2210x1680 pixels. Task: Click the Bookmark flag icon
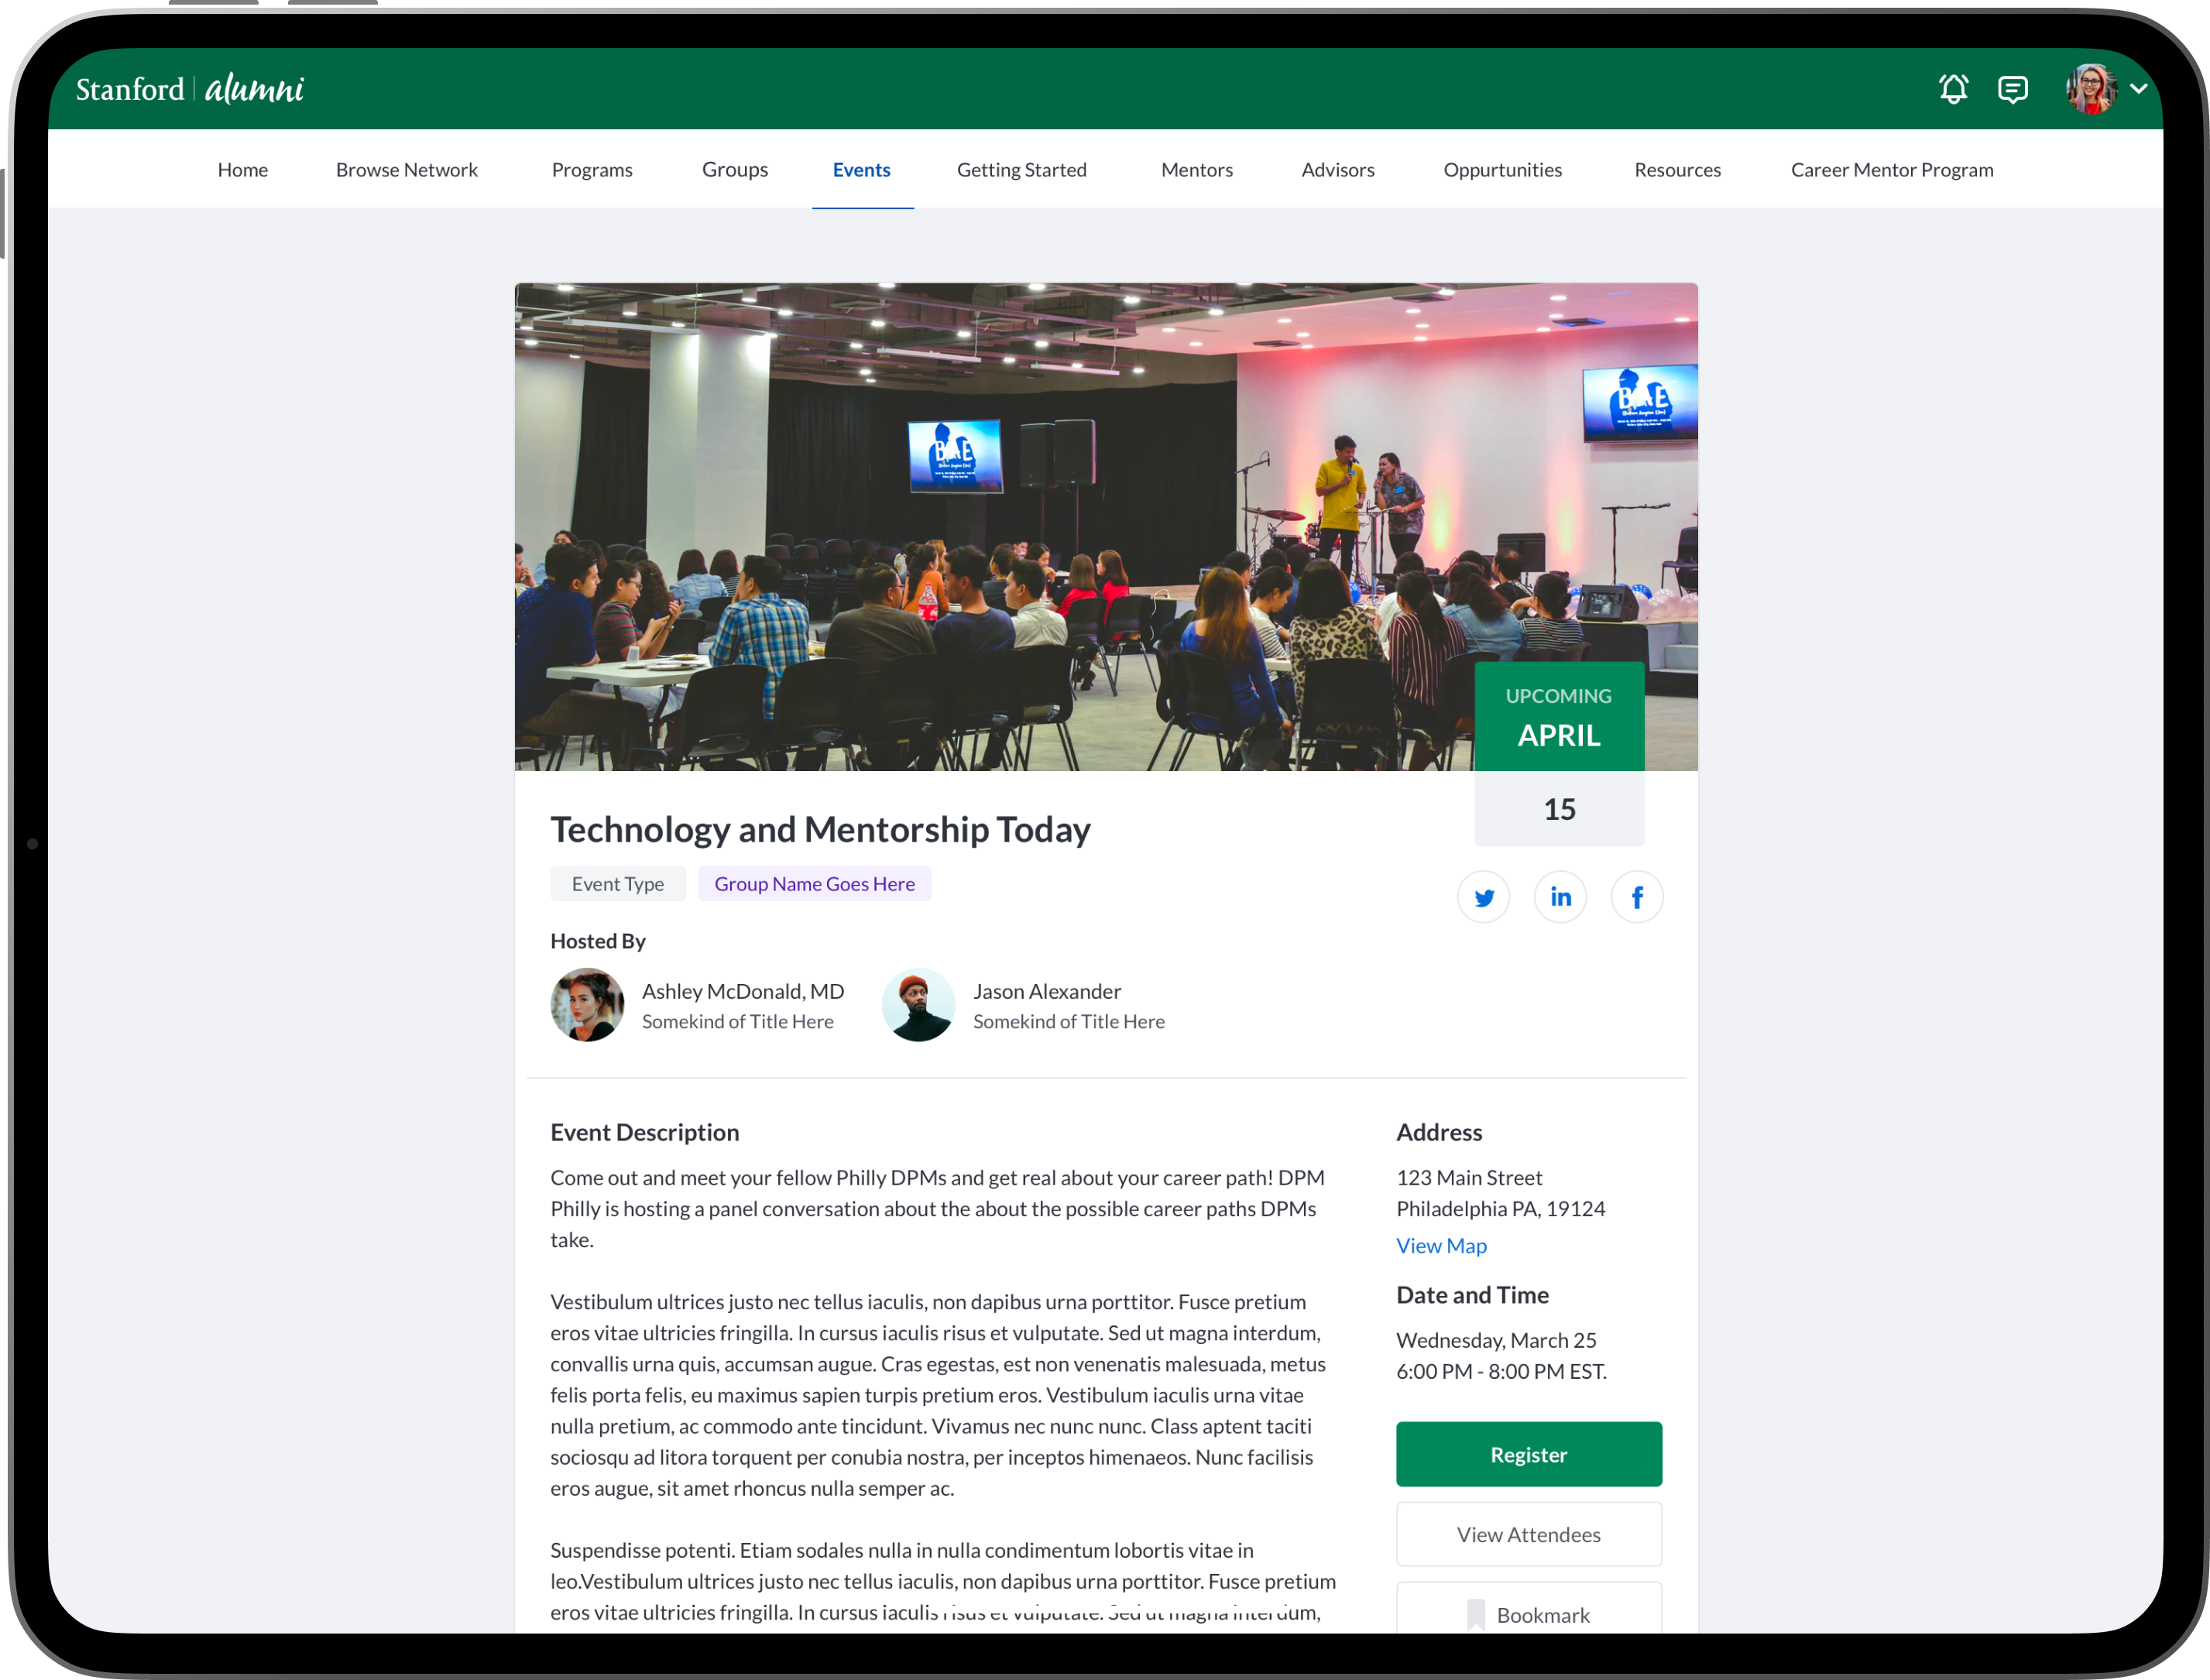coord(1475,1614)
